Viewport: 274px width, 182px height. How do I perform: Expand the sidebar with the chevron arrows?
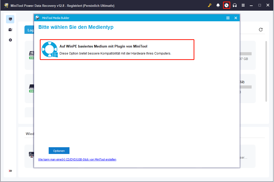pos(10,171)
